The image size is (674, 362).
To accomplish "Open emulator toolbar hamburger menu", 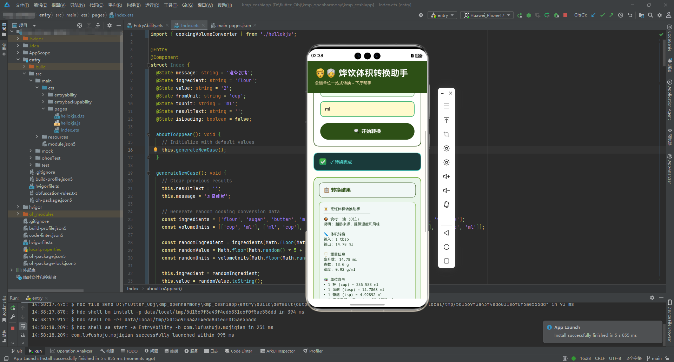I will 447,106.
